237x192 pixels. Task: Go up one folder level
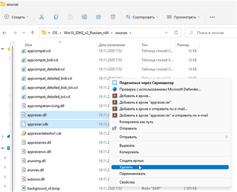coord(32,33)
